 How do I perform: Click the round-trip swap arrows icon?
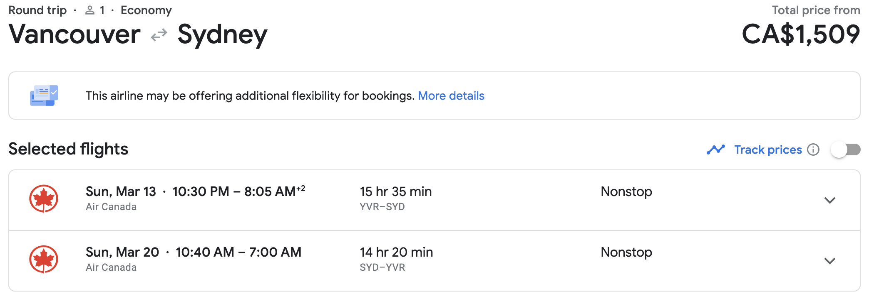pyautogui.click(x=159, y=35)
